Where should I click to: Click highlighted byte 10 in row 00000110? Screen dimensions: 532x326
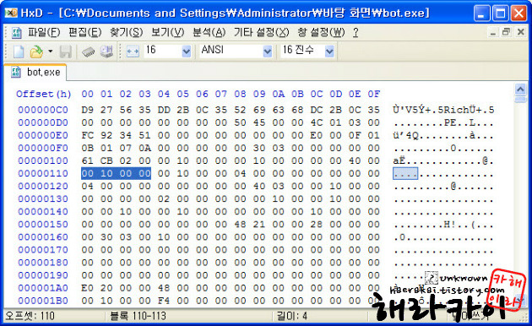tap(106, 173)
